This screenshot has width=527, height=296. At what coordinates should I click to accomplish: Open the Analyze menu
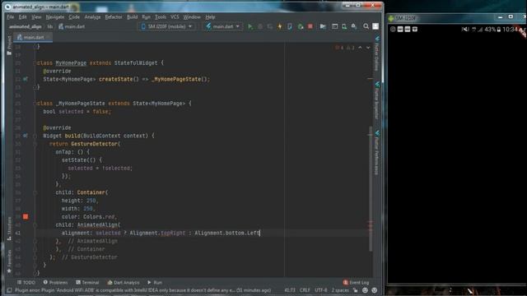click(92, 16)
